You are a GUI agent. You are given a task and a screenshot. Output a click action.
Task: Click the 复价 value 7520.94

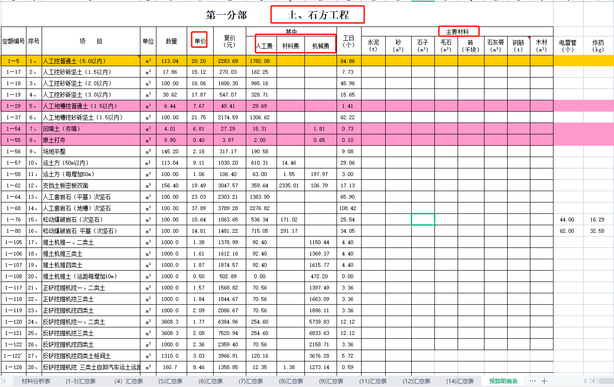click(x=230, y=333)
